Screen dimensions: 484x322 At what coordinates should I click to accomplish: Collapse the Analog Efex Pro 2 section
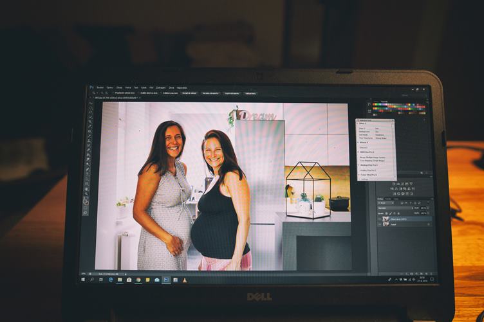point(358,165)
